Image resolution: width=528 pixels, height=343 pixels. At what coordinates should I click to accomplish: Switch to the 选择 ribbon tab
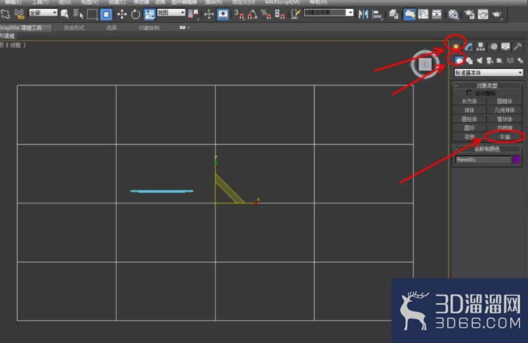[111, 27]
